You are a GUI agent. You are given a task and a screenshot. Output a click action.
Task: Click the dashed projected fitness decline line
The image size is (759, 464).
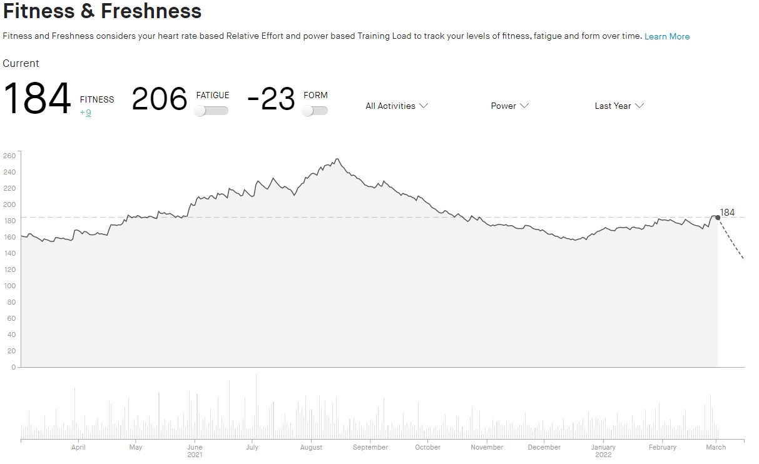732,241
